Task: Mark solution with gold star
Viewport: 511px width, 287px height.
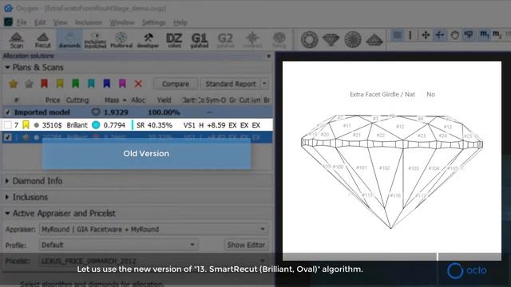Action: point(14,84)
